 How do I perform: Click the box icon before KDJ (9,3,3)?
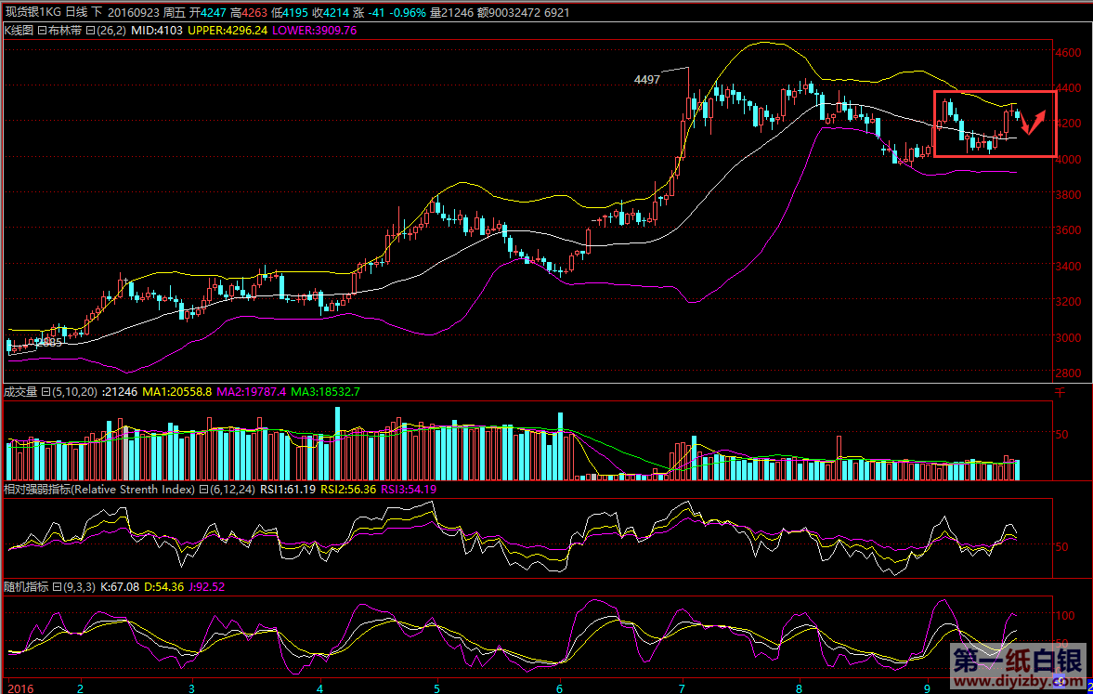click(55, 587)
